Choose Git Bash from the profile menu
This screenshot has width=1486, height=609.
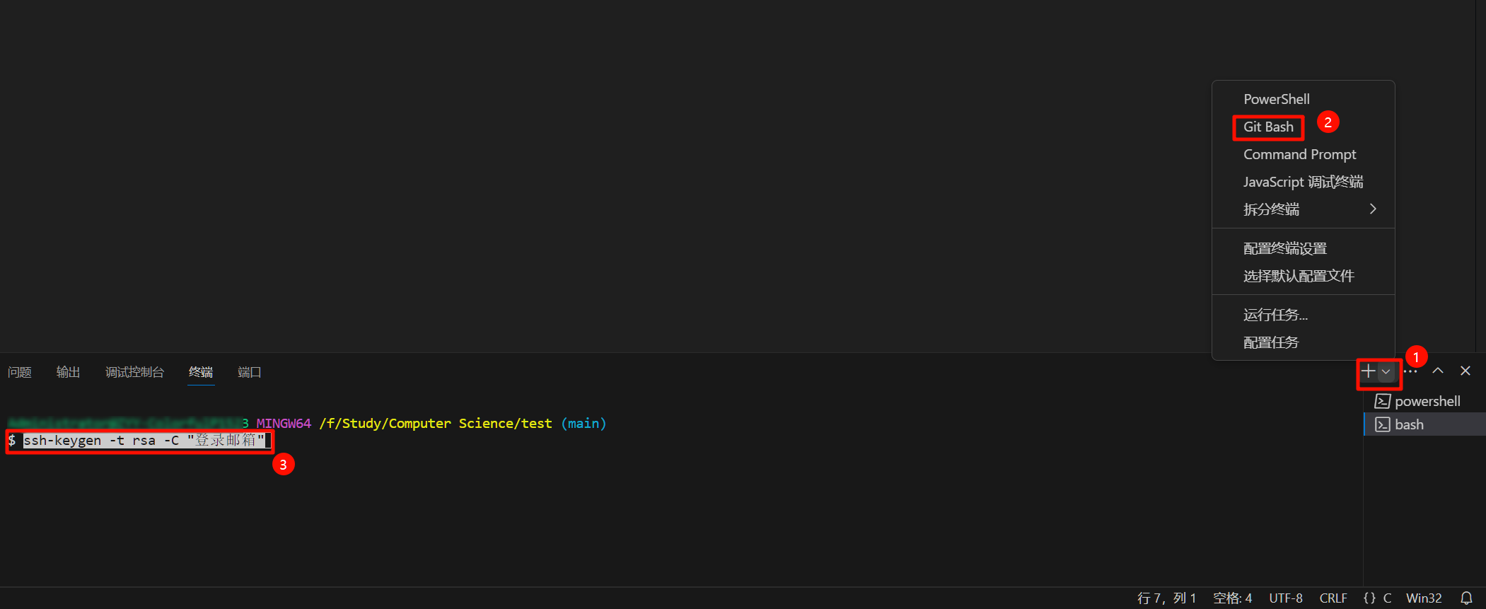point(1304,127)
